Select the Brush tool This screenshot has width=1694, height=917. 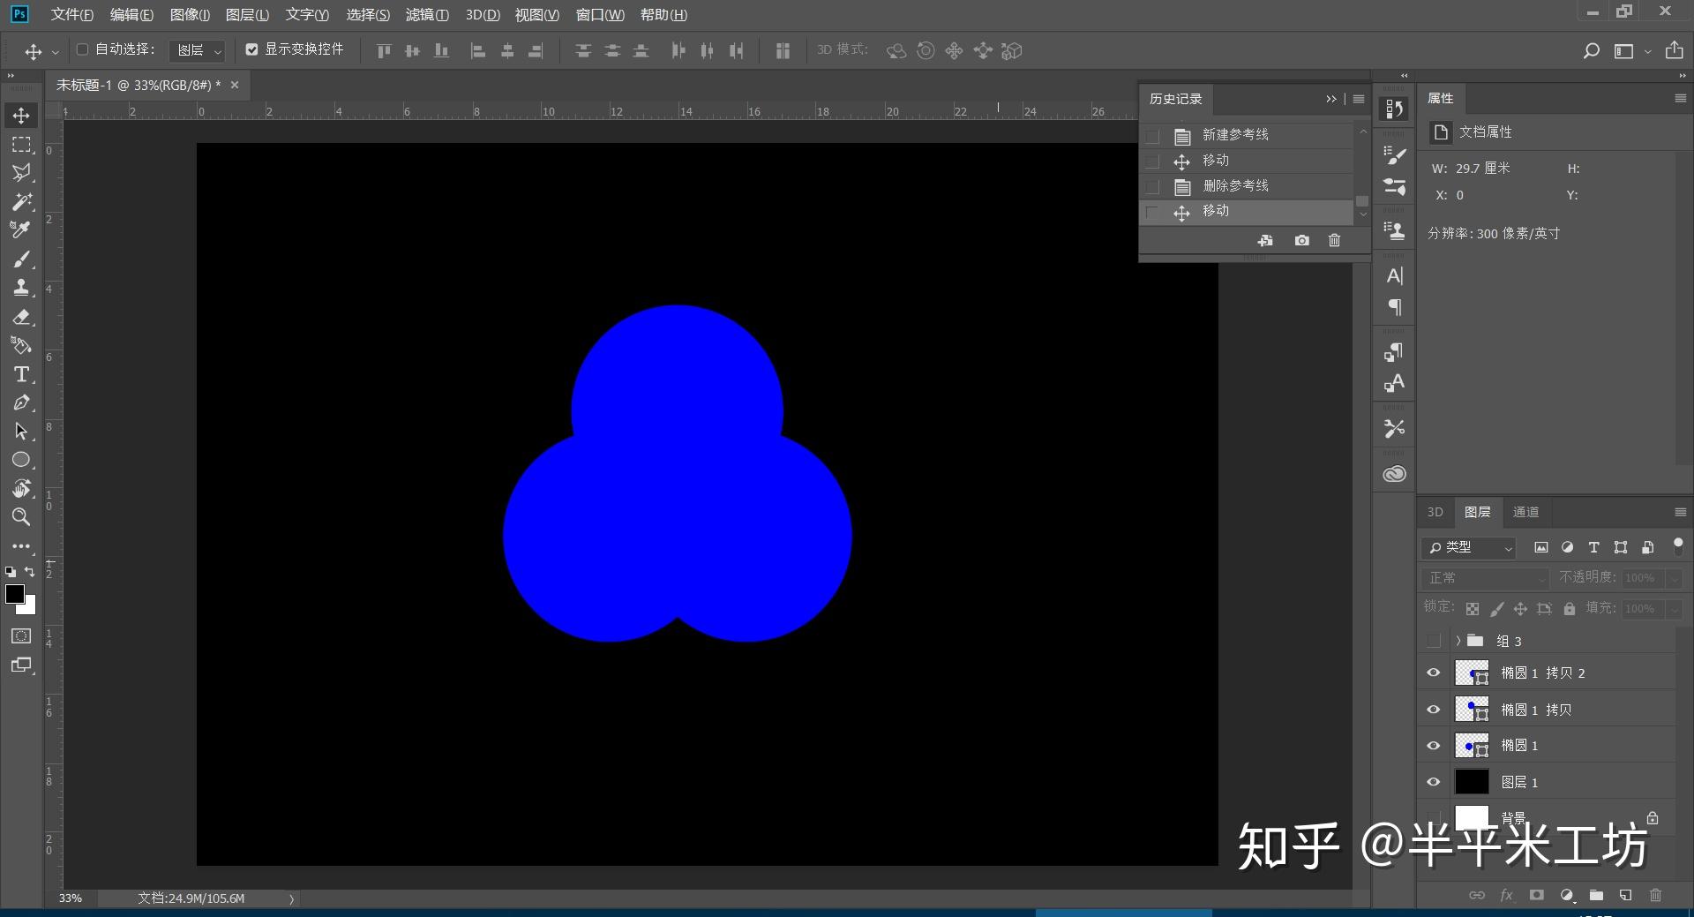click(x=21, y=259)
